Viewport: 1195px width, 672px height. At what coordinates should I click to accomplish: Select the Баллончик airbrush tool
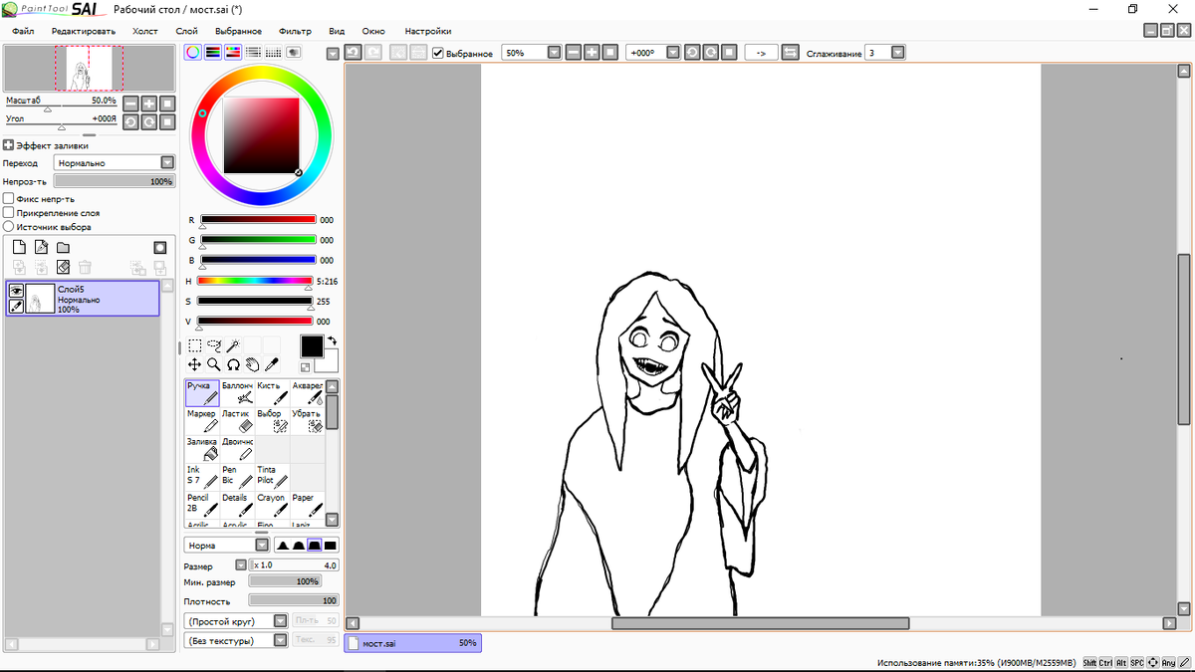tap(237, 392)
